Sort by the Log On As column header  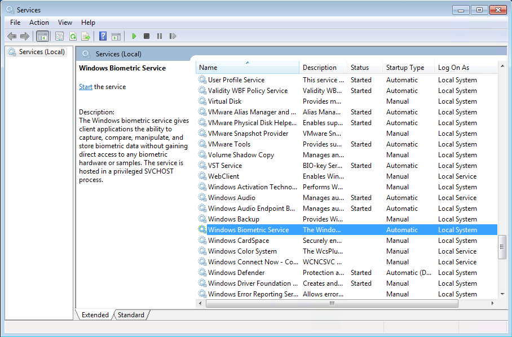[466, 68]
